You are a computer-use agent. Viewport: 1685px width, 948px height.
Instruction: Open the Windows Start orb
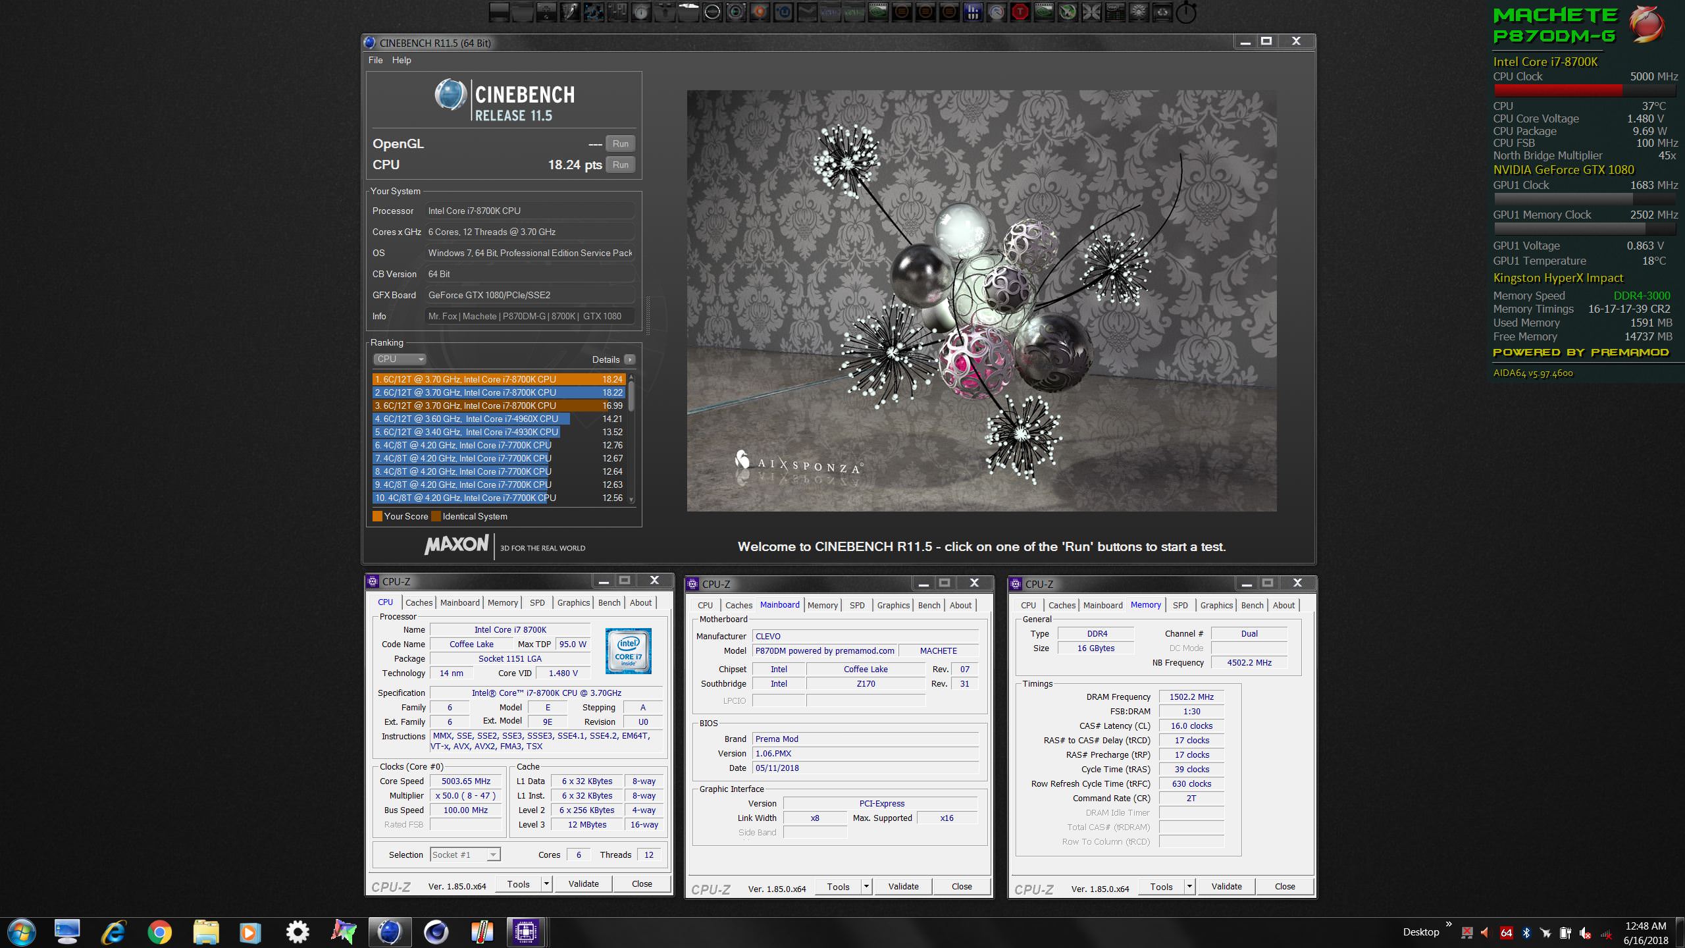tap(22, 932)
